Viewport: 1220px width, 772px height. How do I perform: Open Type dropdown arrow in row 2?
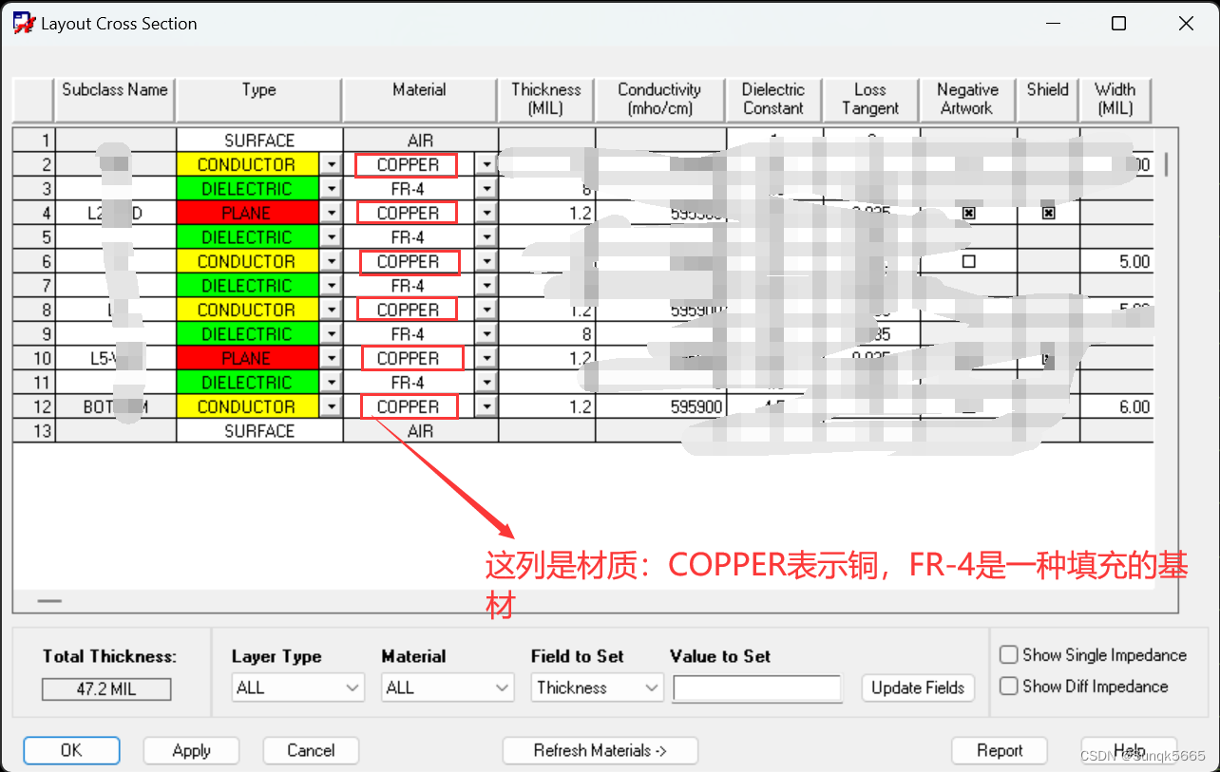pyautogui.click(x=331, y=164)
